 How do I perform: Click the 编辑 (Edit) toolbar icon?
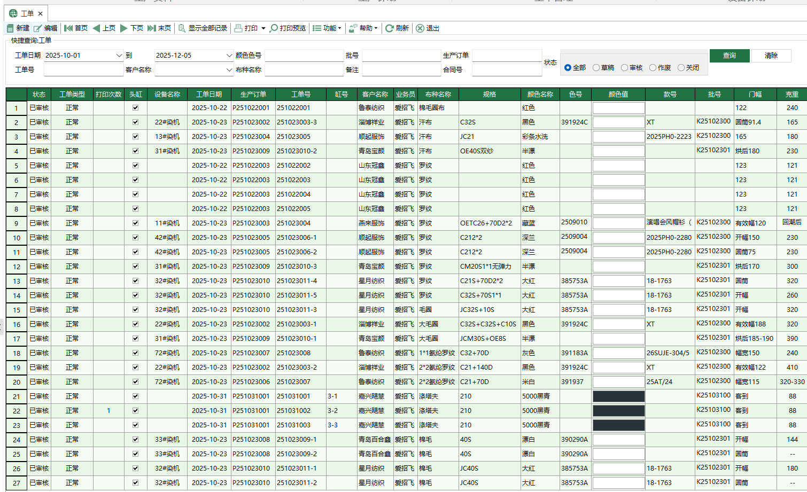pyautogui.click(x=45, y=28)
